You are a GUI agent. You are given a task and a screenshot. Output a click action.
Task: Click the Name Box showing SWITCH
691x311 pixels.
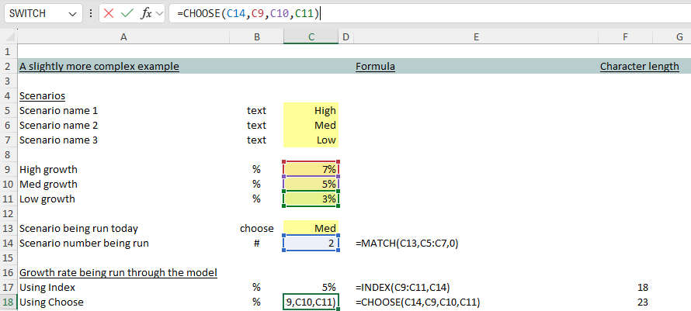point(35,13)
